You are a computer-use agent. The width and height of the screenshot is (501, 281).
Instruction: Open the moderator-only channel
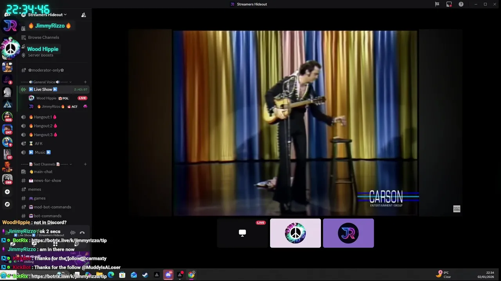pyautogui.click(x=46, y=70)
